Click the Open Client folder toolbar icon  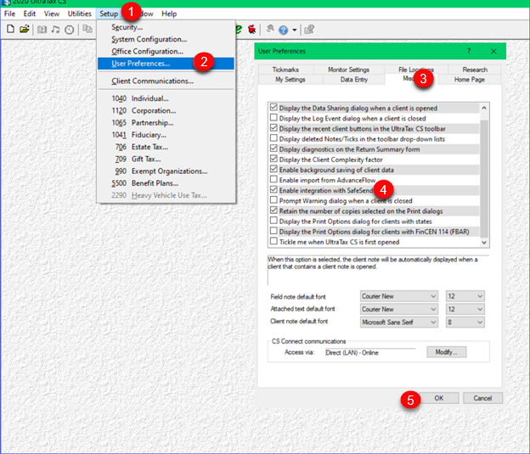[x=24, y=30]
